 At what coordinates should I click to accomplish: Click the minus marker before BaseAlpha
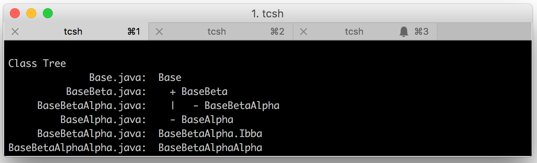pos(173,120)
